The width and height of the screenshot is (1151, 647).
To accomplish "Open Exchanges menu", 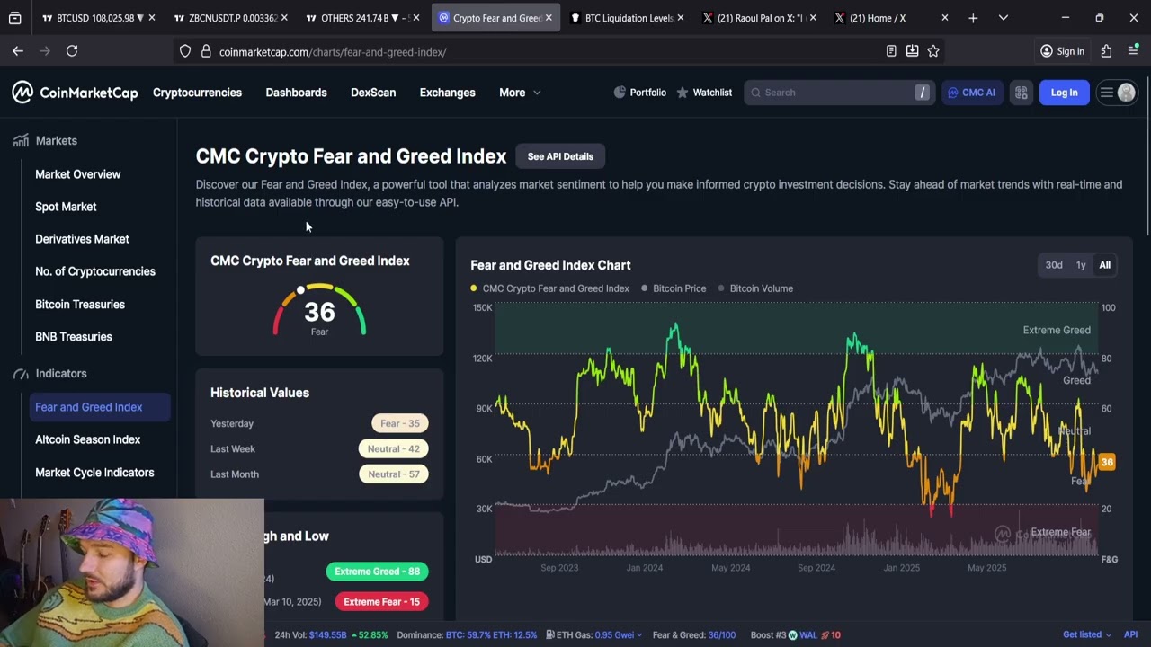I will (447, 93).
